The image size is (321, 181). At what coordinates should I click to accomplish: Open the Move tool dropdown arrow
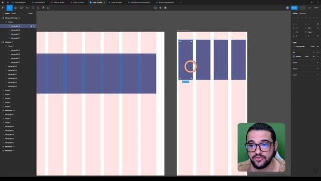click(12, 8)
